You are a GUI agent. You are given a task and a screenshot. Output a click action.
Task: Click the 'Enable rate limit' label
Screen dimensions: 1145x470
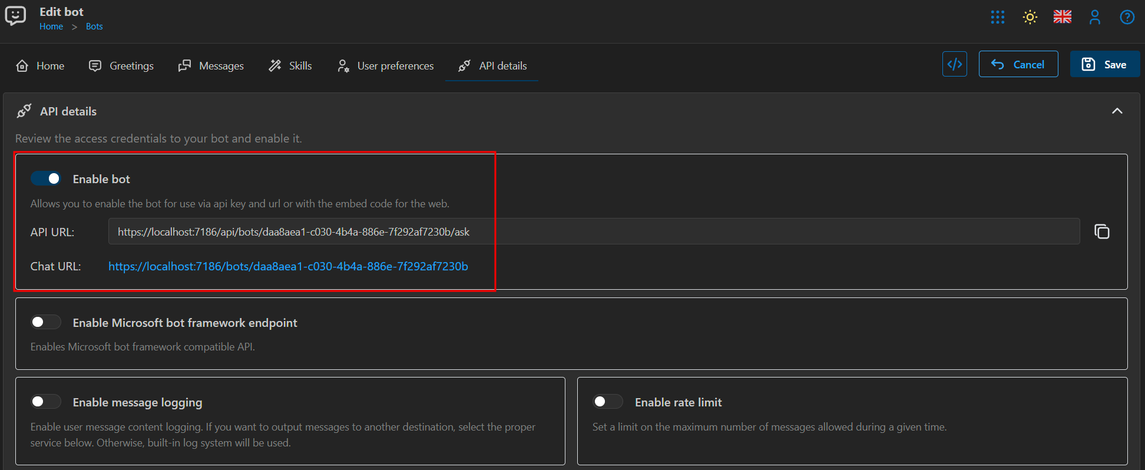tap(678, 402)
